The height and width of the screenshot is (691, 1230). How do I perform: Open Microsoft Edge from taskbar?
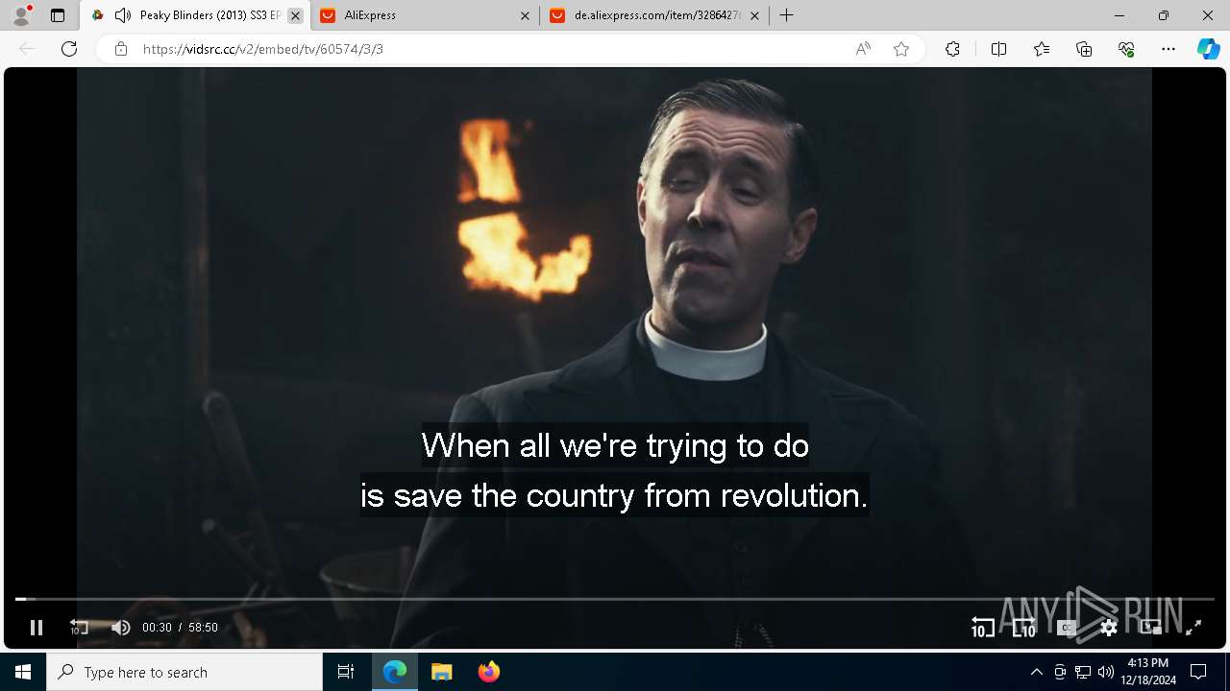395,672
